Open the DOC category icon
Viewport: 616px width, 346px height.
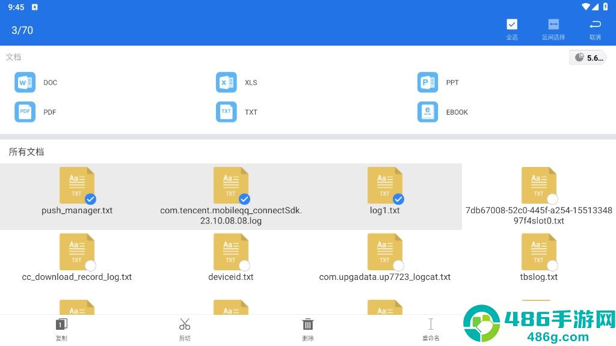25,82
